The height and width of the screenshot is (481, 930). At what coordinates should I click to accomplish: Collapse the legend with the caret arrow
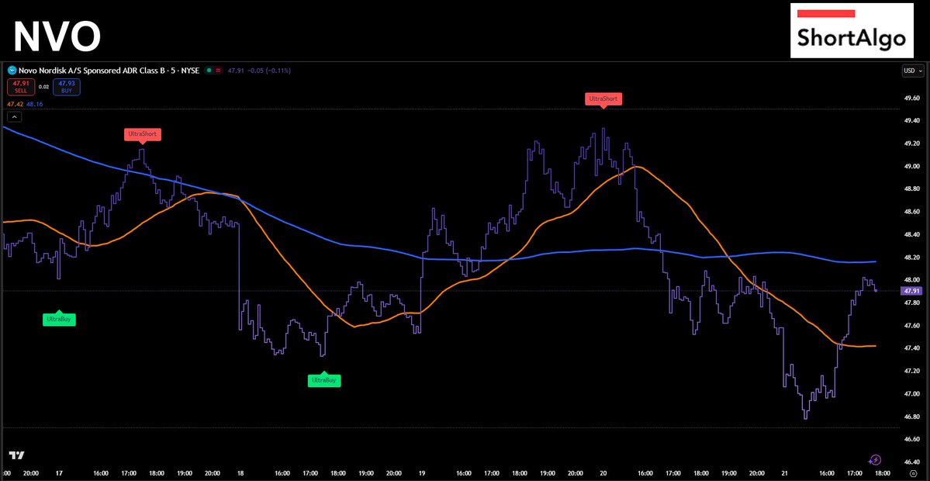pos(14,116)
